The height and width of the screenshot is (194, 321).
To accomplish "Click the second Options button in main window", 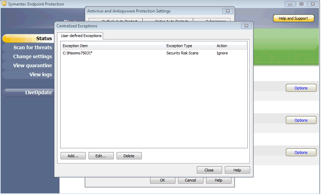I will click(x=301, y=120).
